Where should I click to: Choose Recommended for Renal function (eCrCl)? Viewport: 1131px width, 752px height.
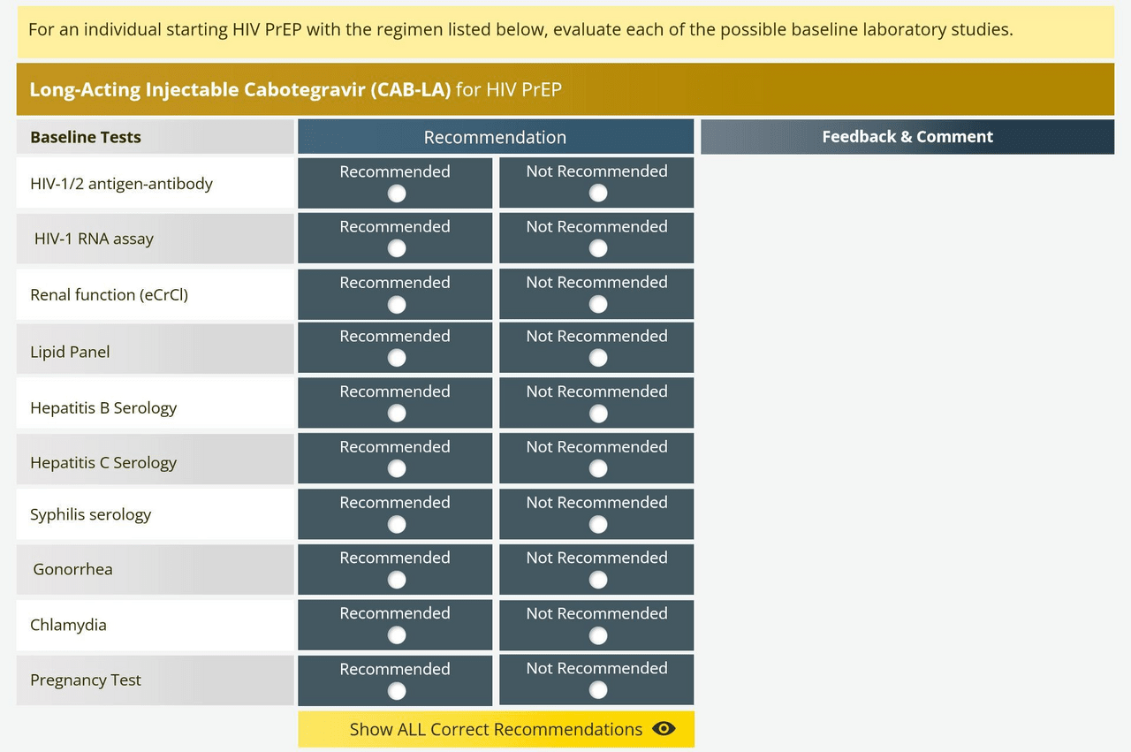tap(397, 304)
